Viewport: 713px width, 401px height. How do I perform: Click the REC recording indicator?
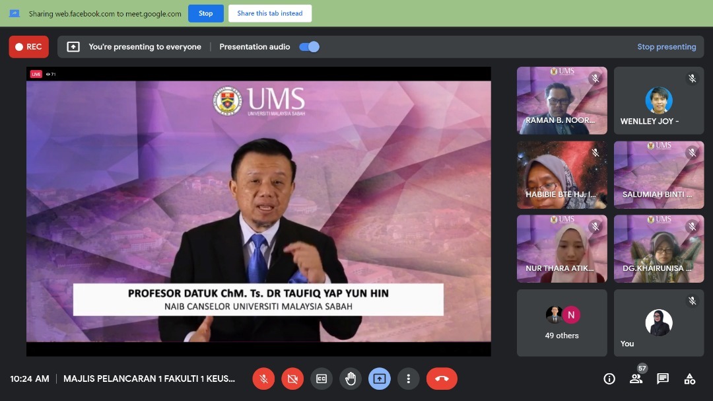[x=28, y=47]
